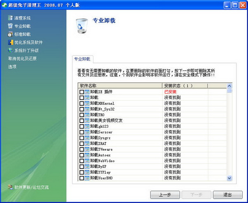Image resolution: width=248 pixels, height=203 pixels.
Task: Click the list scrollbar up arrow
Action: pos(229,85)
